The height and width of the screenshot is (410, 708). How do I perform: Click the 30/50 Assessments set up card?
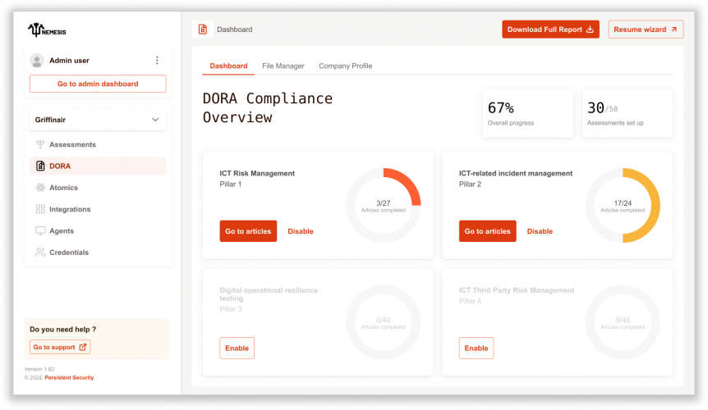click(x=628, y=113)
